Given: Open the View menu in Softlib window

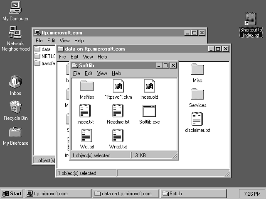Looking at the screenshot, I should pyautogui.click(x=102, y=73).
